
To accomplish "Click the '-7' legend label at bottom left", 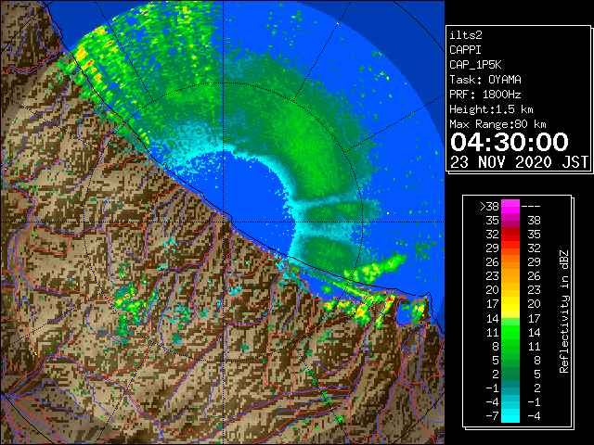I will click(x=493, y=415).
